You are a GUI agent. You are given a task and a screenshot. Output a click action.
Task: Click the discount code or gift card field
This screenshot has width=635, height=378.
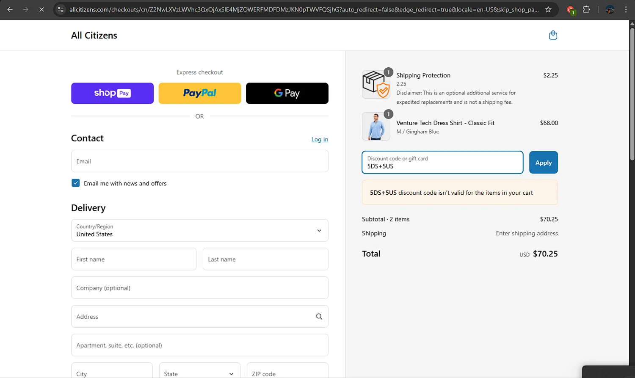point(442,163)
